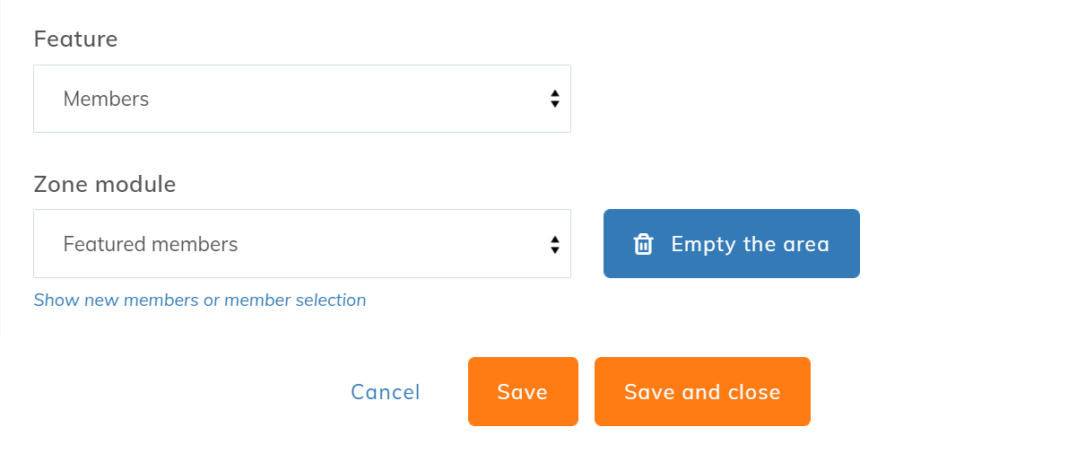Click the Feature field label
The width and height of the screenshot is (1086, 453).
pos(75,39)
